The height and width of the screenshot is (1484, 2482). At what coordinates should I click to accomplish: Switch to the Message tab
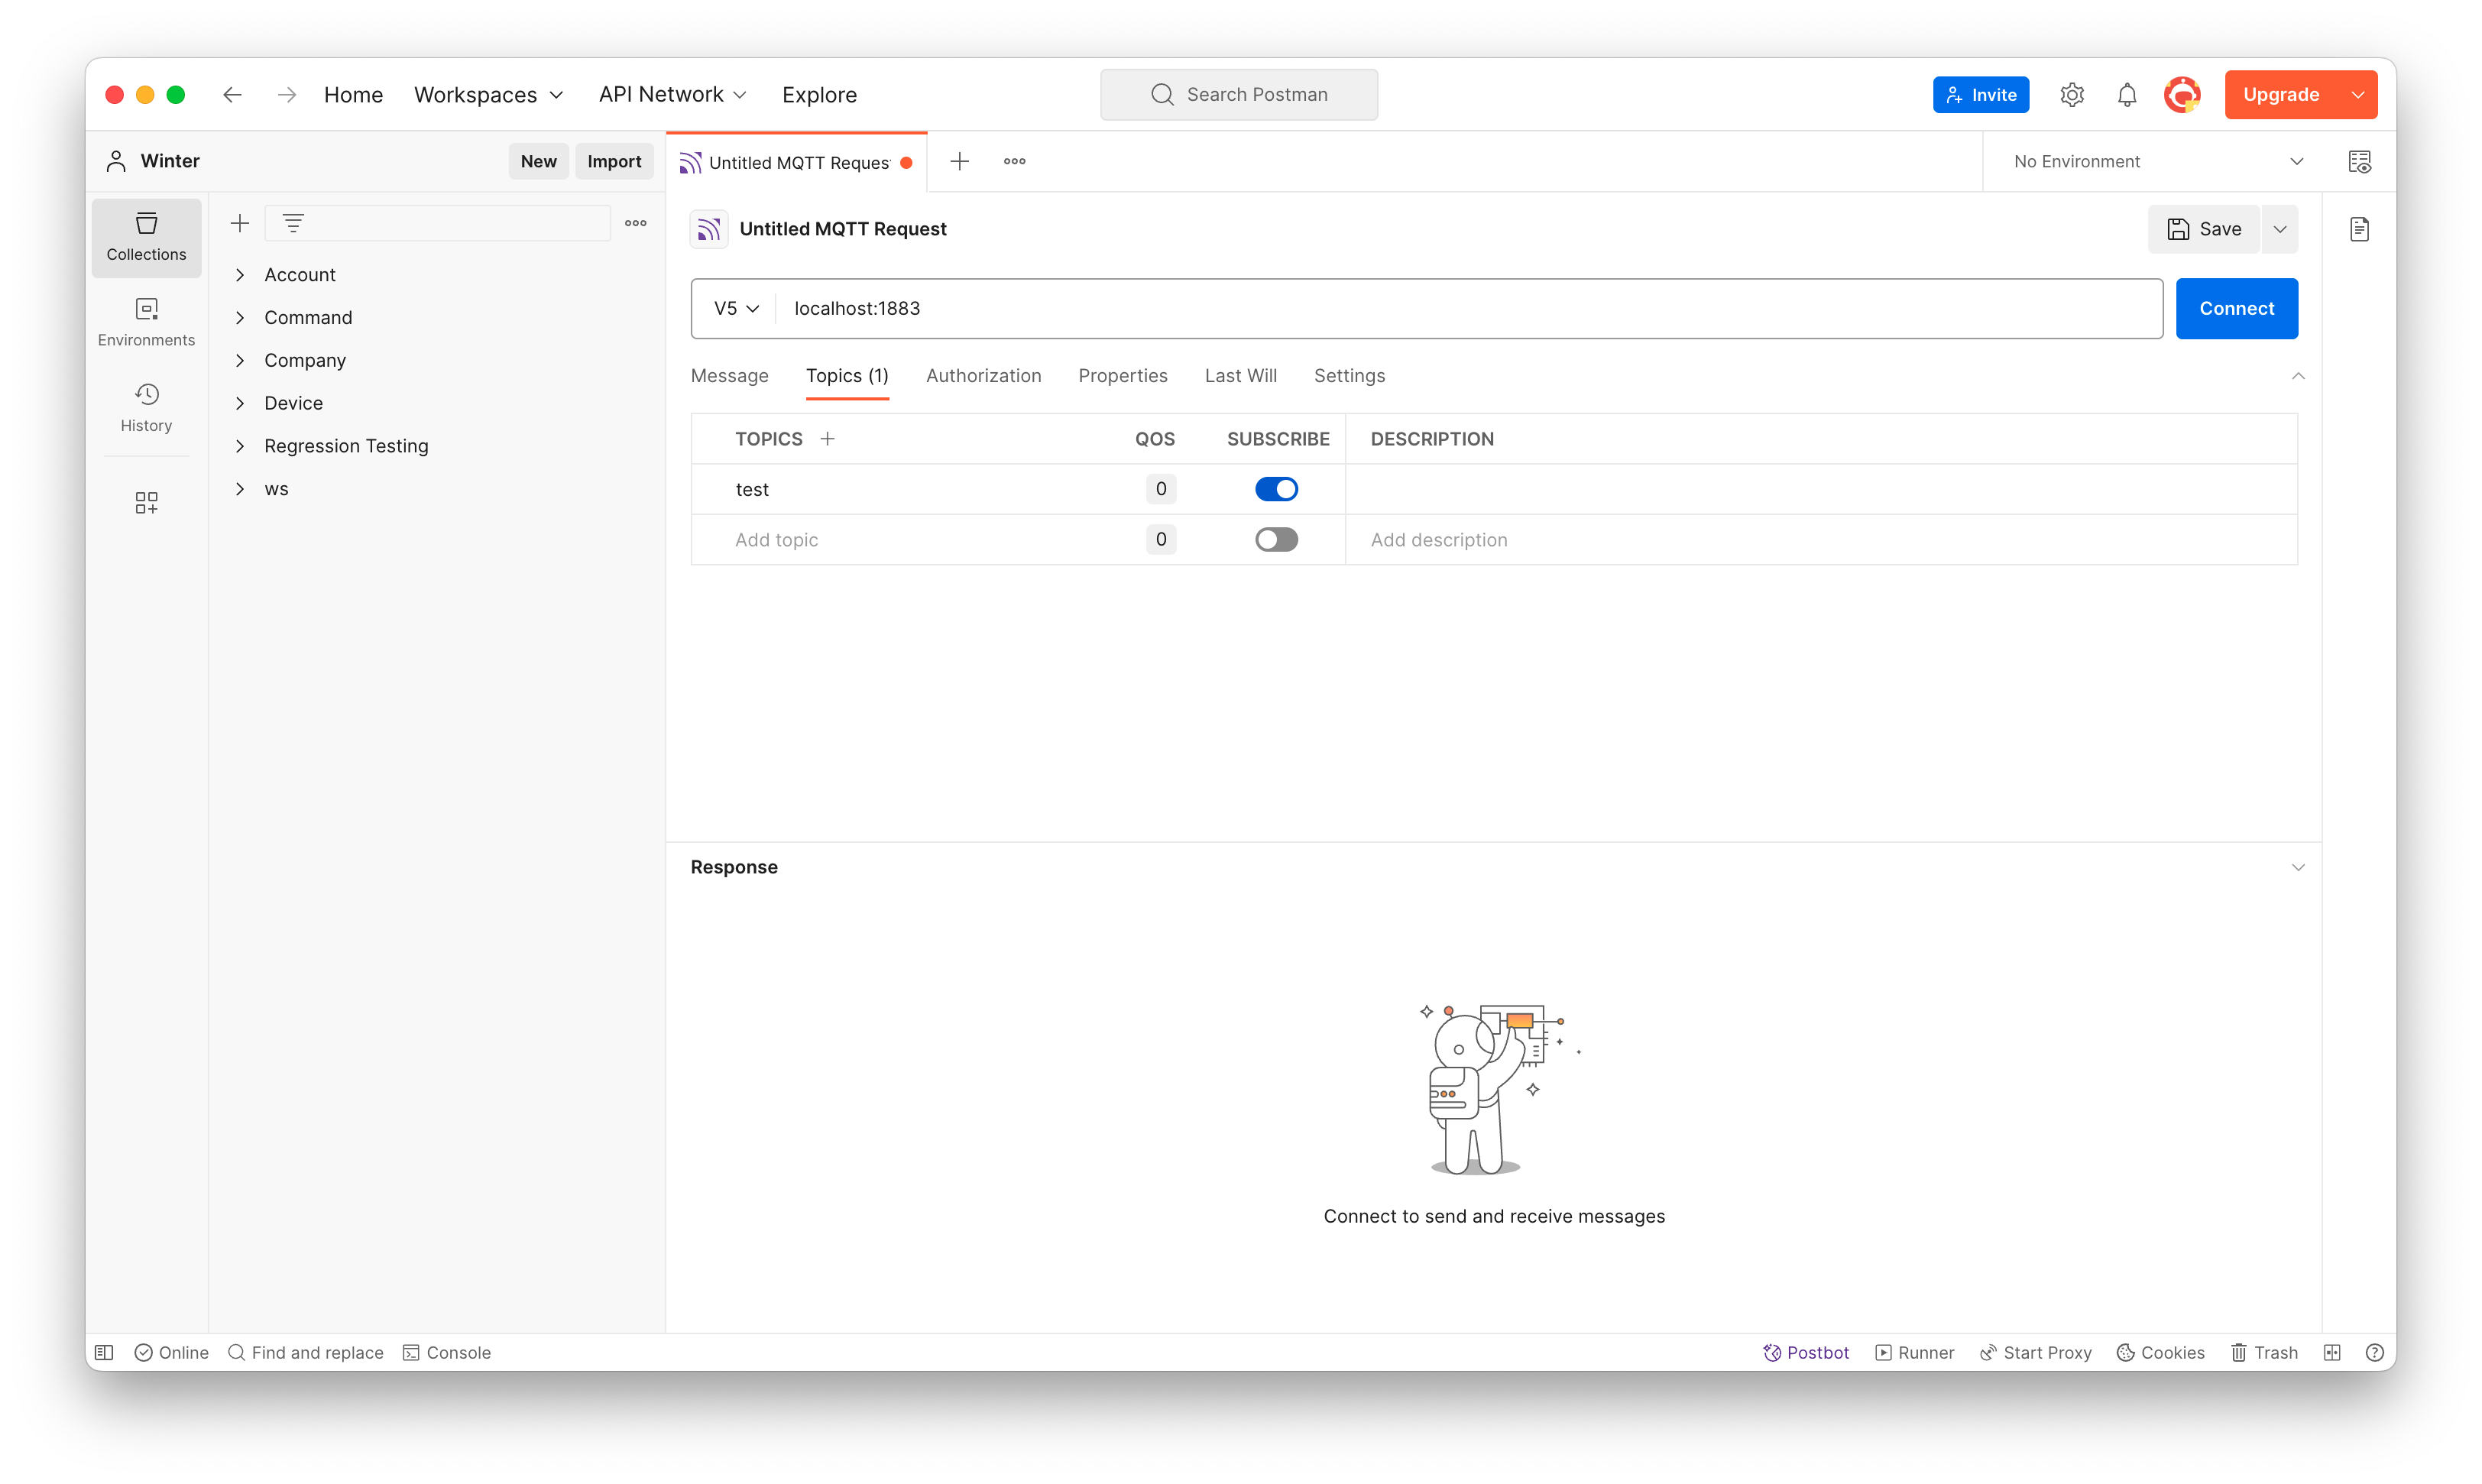(729, 375)
